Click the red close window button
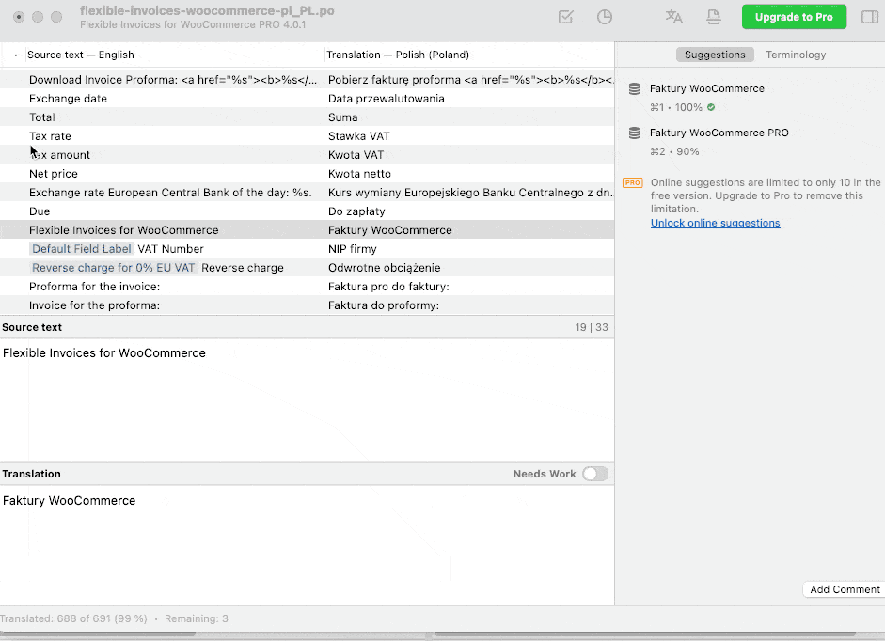885x641 pixels. (19, 17)
